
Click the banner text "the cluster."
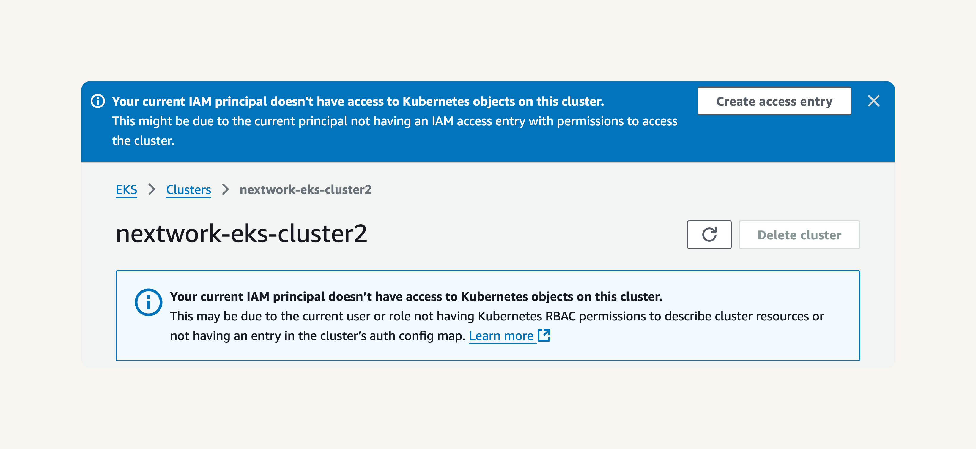coord(143,141)
